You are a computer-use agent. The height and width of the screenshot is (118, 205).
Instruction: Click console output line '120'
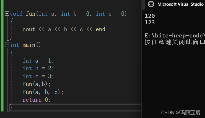click(150, 16)
